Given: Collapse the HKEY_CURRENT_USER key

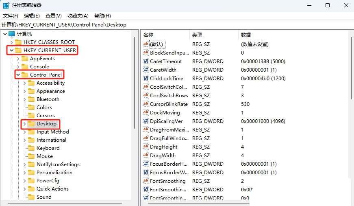Looking at the screenshot, I should (11, 50).
